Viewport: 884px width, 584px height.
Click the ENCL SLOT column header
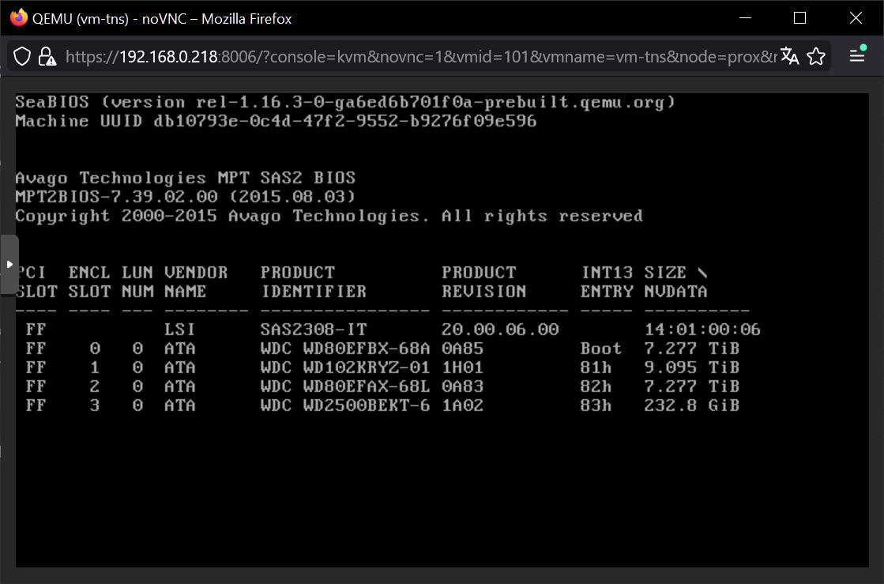click(x=89, y=282)
